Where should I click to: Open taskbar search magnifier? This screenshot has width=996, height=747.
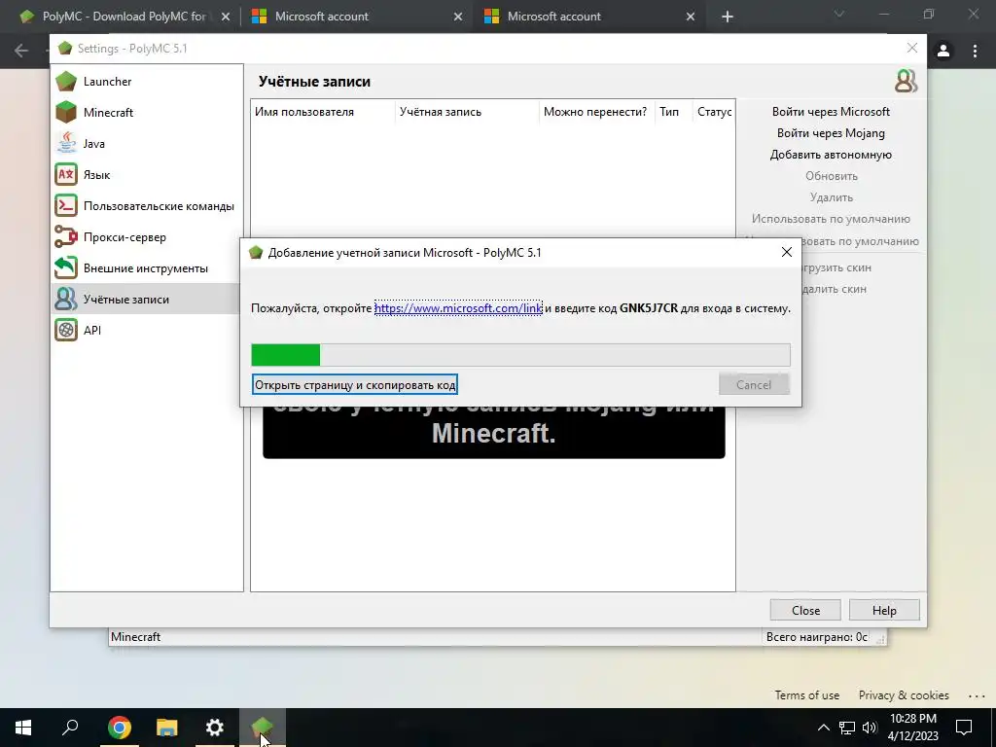(70, 728)
